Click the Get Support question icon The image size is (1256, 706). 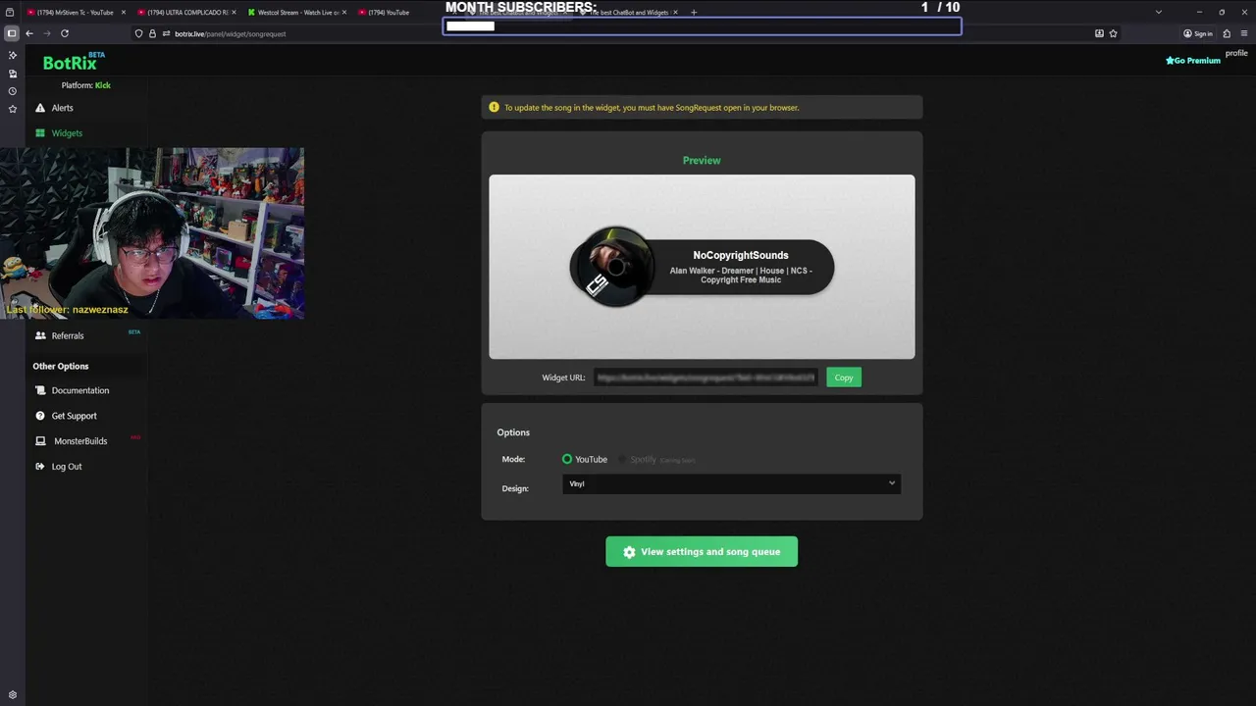(40, 416)
